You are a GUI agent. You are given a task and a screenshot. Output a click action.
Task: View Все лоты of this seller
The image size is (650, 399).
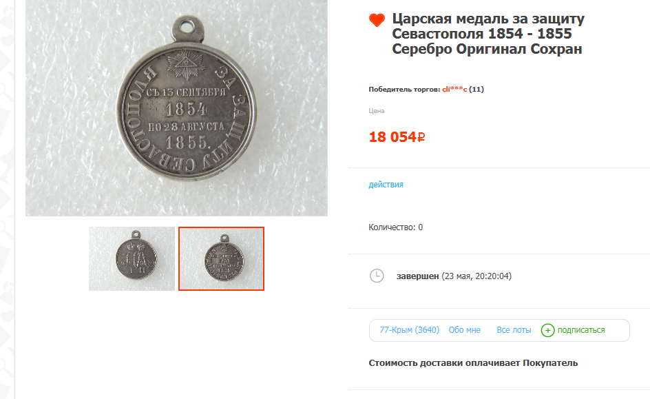tap(514, 330)
